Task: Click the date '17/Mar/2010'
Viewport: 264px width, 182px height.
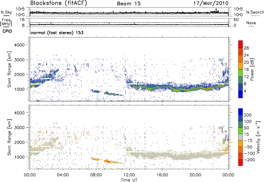Action: 211,3
